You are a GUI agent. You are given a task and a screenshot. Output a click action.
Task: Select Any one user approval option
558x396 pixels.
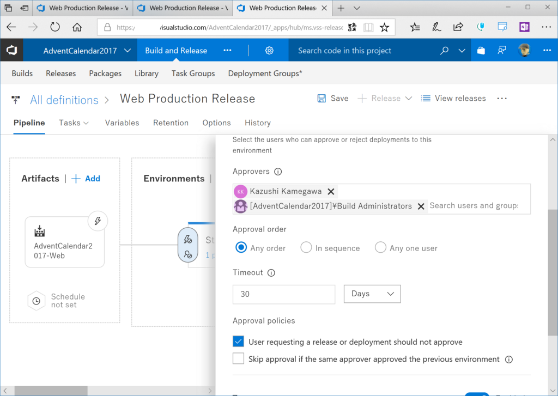380,247
